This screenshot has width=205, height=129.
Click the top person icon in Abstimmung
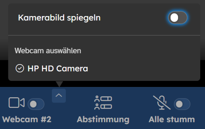pyautogui.click(x=97, y=99)
